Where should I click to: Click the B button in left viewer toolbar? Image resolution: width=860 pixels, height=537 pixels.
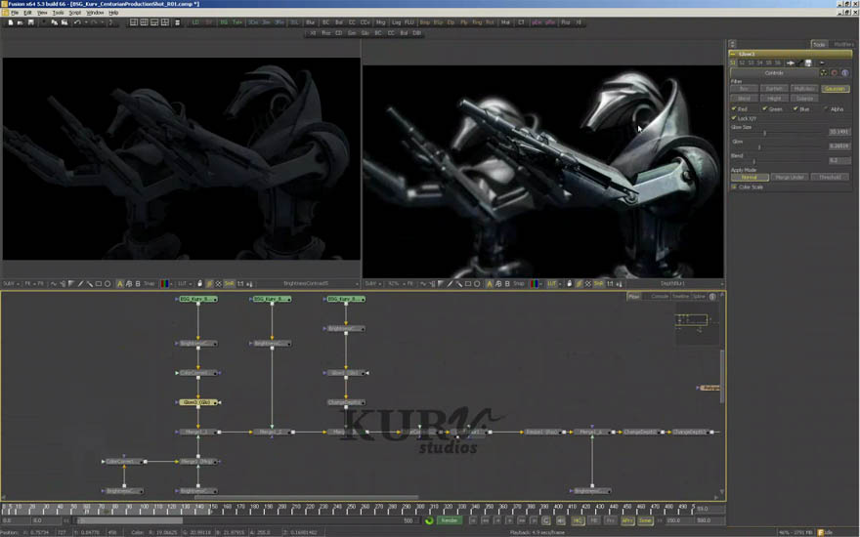pos(138,284)
